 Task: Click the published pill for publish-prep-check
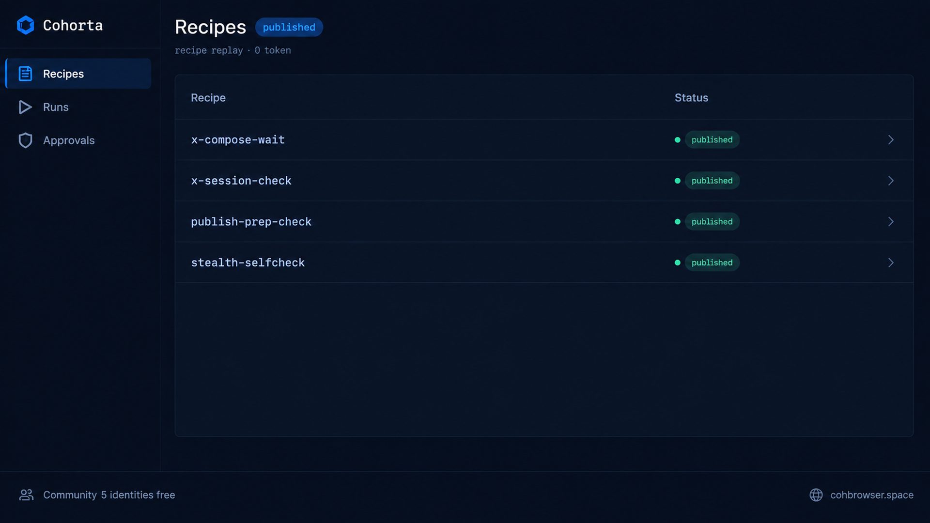[712, 222]
